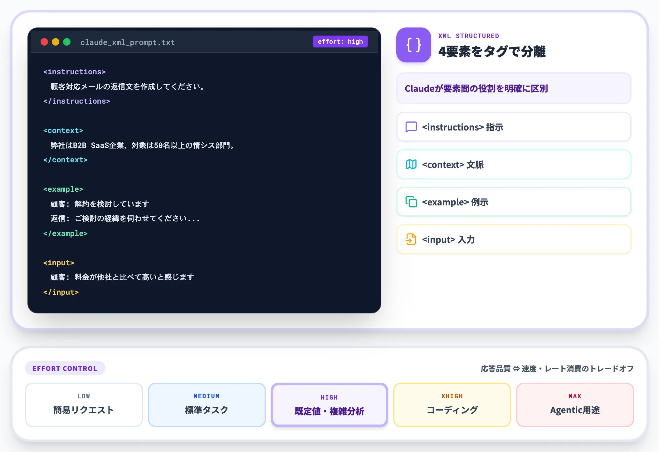Image resolution: width=659 pixels, height=452 pixels.
Task: Click the heading 4要素をタグで分離
Action: pyautogui.click(x=492, y=52)
